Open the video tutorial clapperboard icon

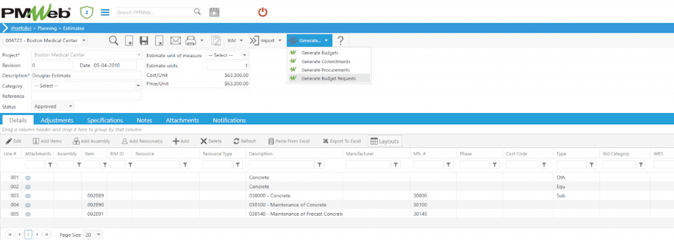coord(214,12)
